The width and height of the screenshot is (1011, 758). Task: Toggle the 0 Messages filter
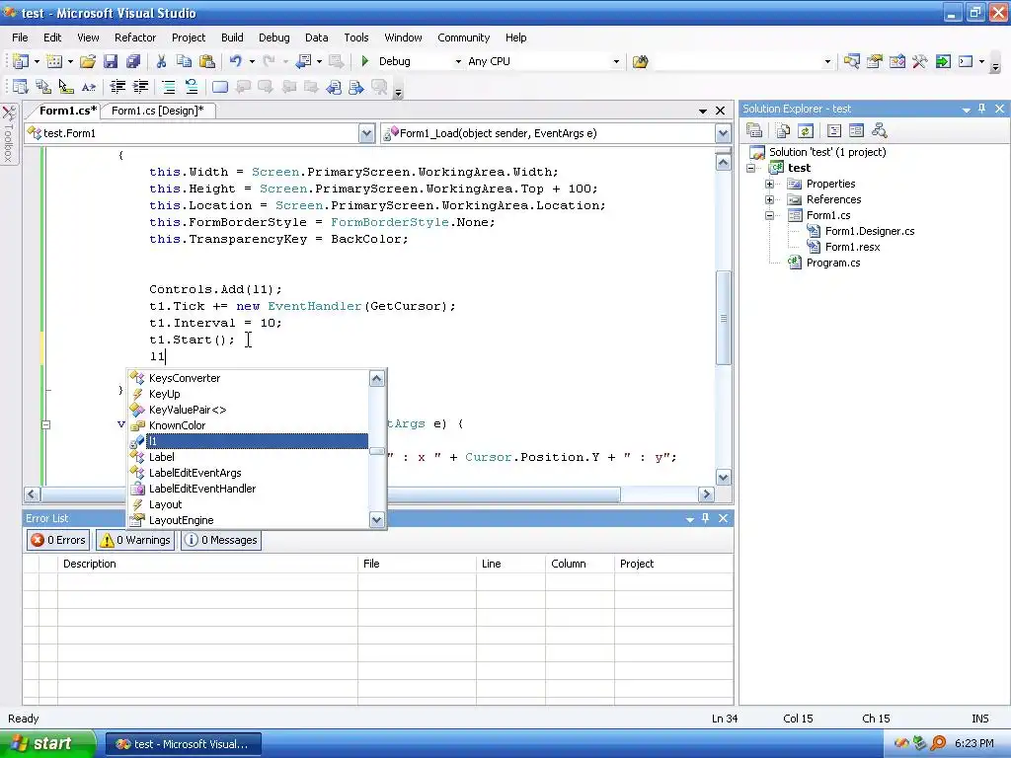click(x=221, y=540)
